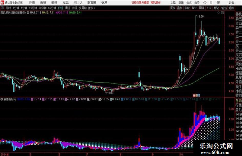Switch to the 月线 monthly tab

[x=75, y=8]
